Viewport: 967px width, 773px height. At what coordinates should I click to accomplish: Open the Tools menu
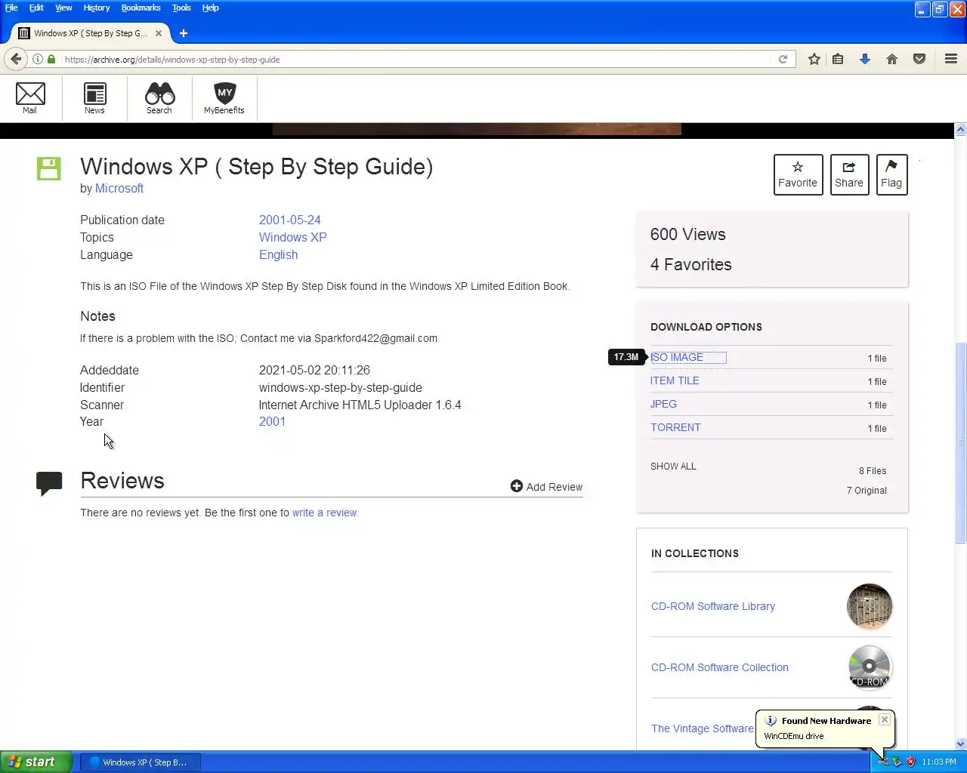[x=181, y=8]
